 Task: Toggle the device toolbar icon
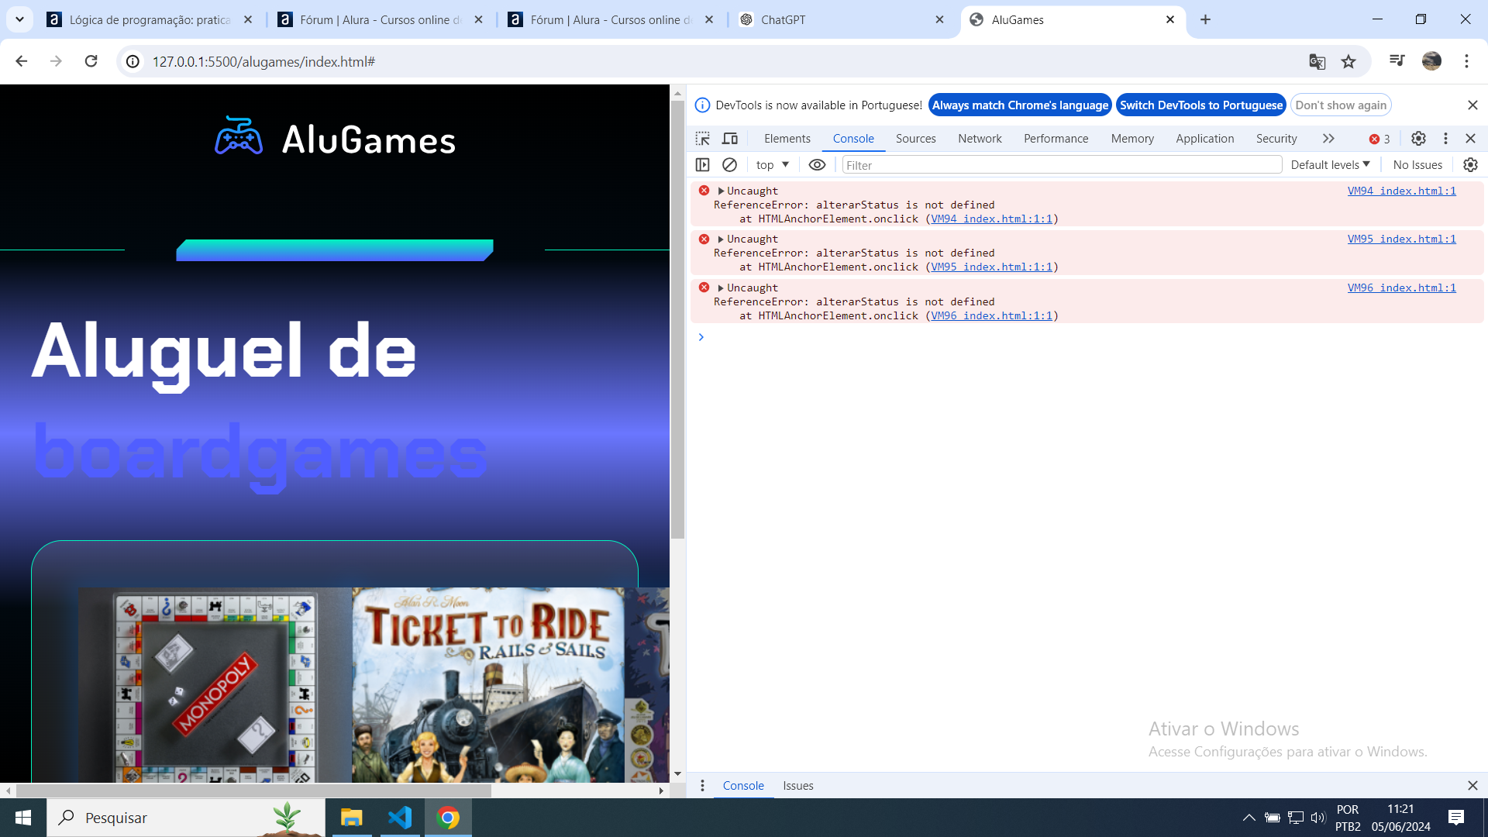[x=730, y=139]
